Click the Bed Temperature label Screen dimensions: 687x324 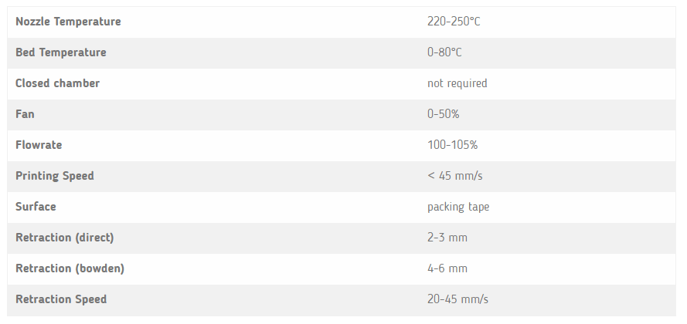click(61, 52)
